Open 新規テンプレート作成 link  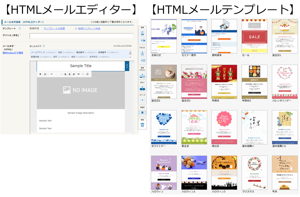point(89,28)
